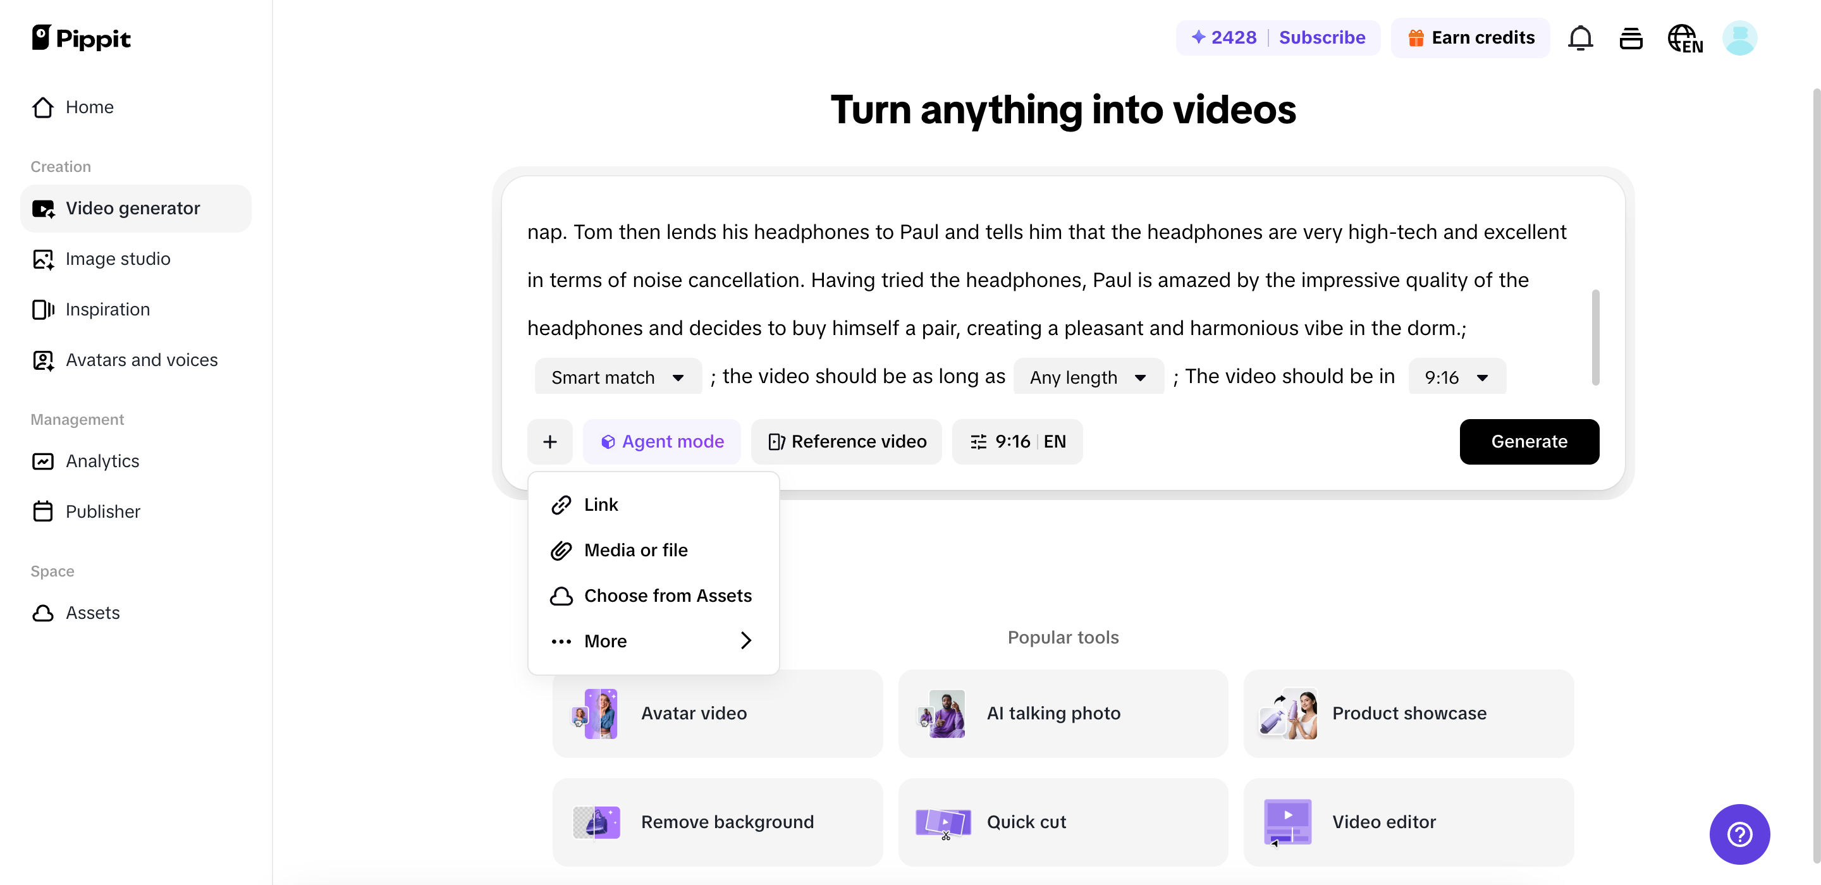Click the Subscribe link
Viewport: 1821px width, 885px height.
pyautogui.click(x=1322, y=37)
